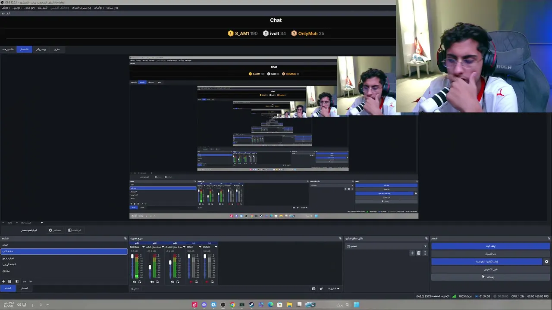Unmute the MUSIC audio channel
This screenshot has width=552, height=310.
click(x=207, y=282)
